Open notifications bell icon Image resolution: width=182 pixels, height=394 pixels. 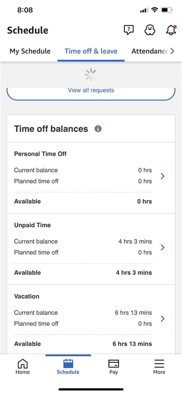pyautogui.click(x=171, y=30)
